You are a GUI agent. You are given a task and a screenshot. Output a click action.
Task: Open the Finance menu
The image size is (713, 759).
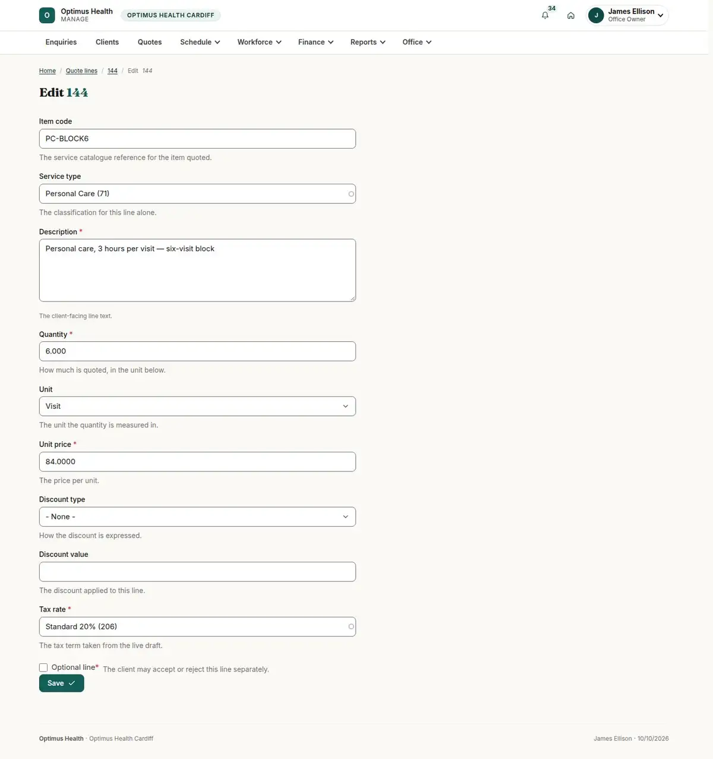pos(316,42)
